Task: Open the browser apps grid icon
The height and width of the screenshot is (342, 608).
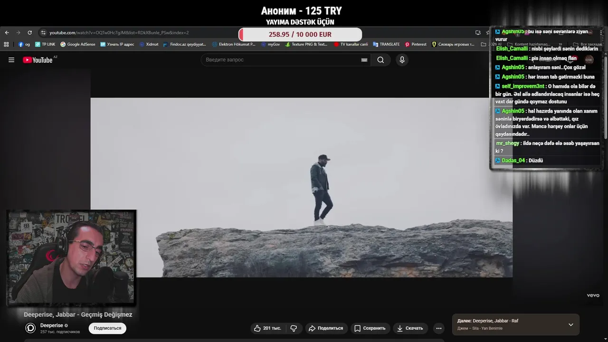Action: tap(6, 44)
